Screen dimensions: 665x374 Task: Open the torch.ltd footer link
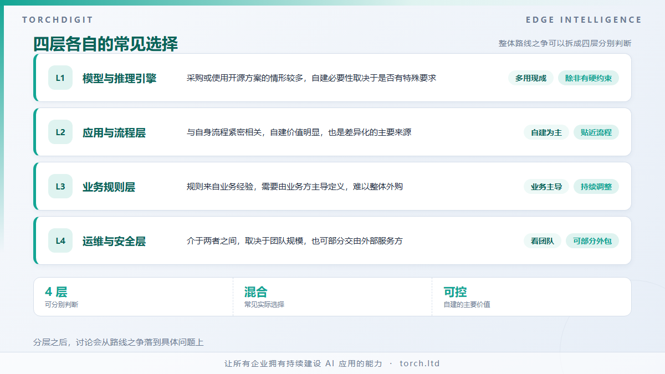pos(420,363)
